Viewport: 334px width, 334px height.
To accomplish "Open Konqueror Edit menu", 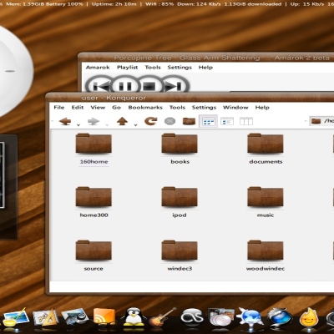I will pyautogui.click(x=78, y=108).
